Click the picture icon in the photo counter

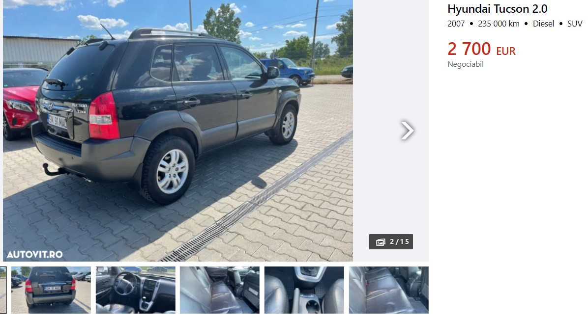(381, 242)
